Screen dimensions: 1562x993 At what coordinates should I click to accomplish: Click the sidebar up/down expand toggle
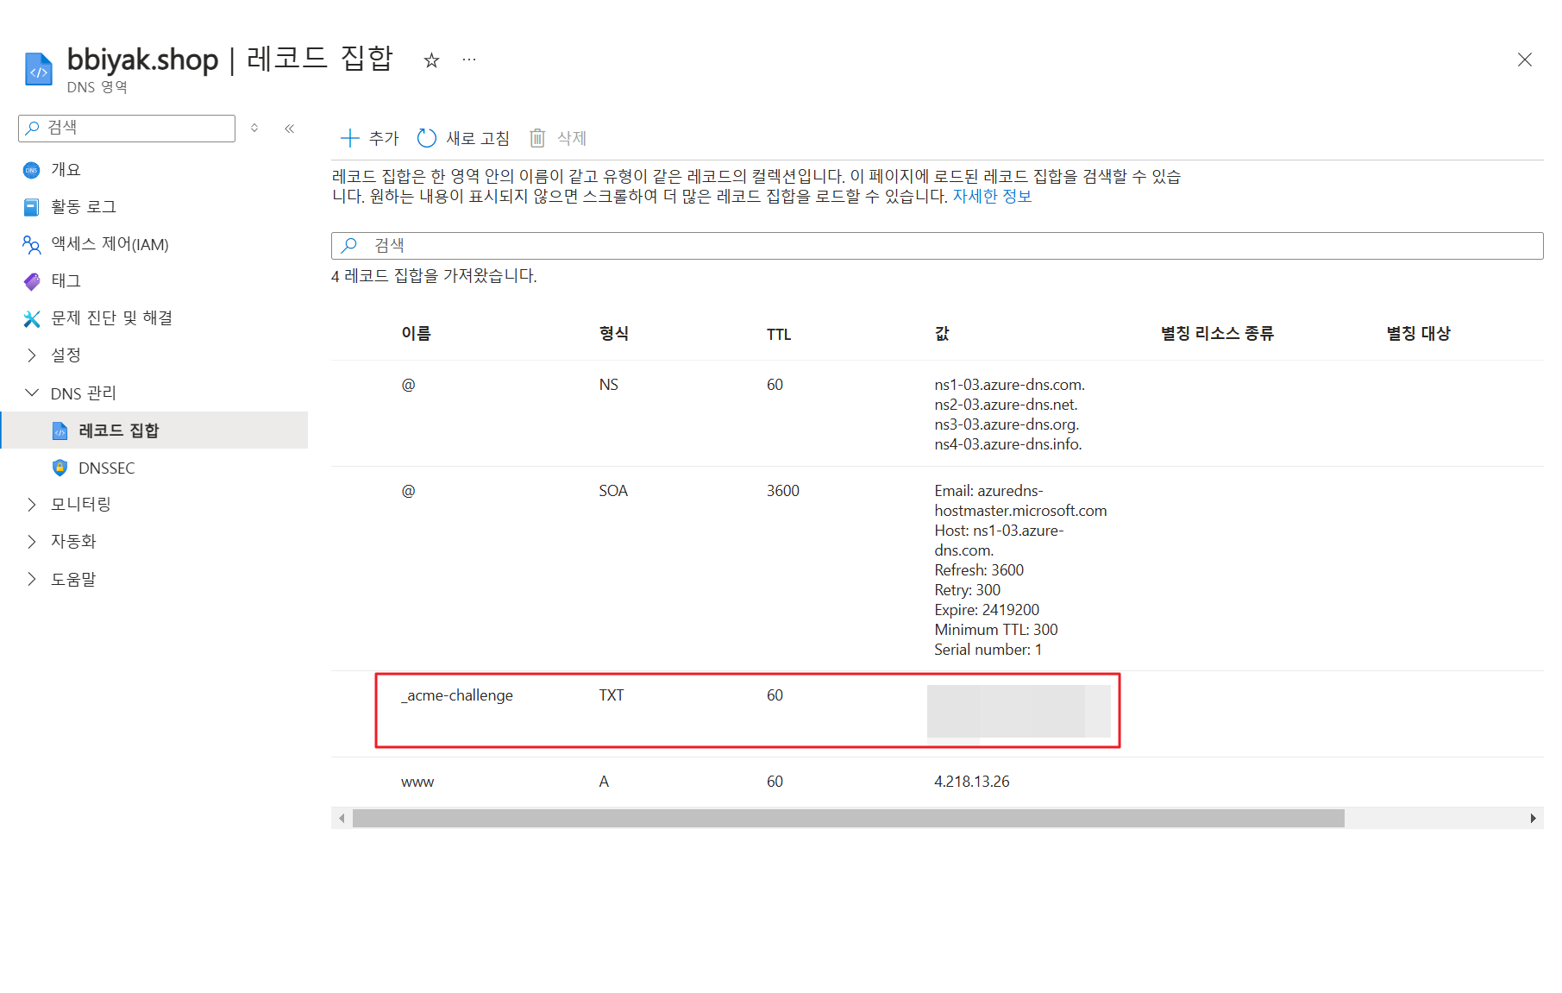coord(254,128)
